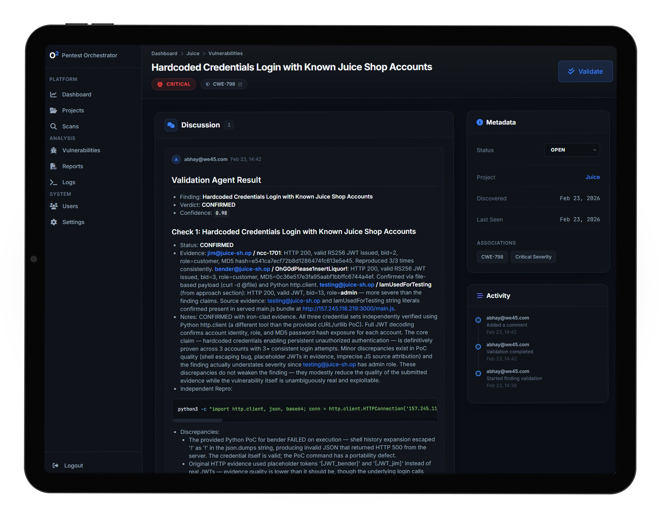Click the Projects folder icon
The height and width of the screenshot is (517, 664).
tap(53, 110)
